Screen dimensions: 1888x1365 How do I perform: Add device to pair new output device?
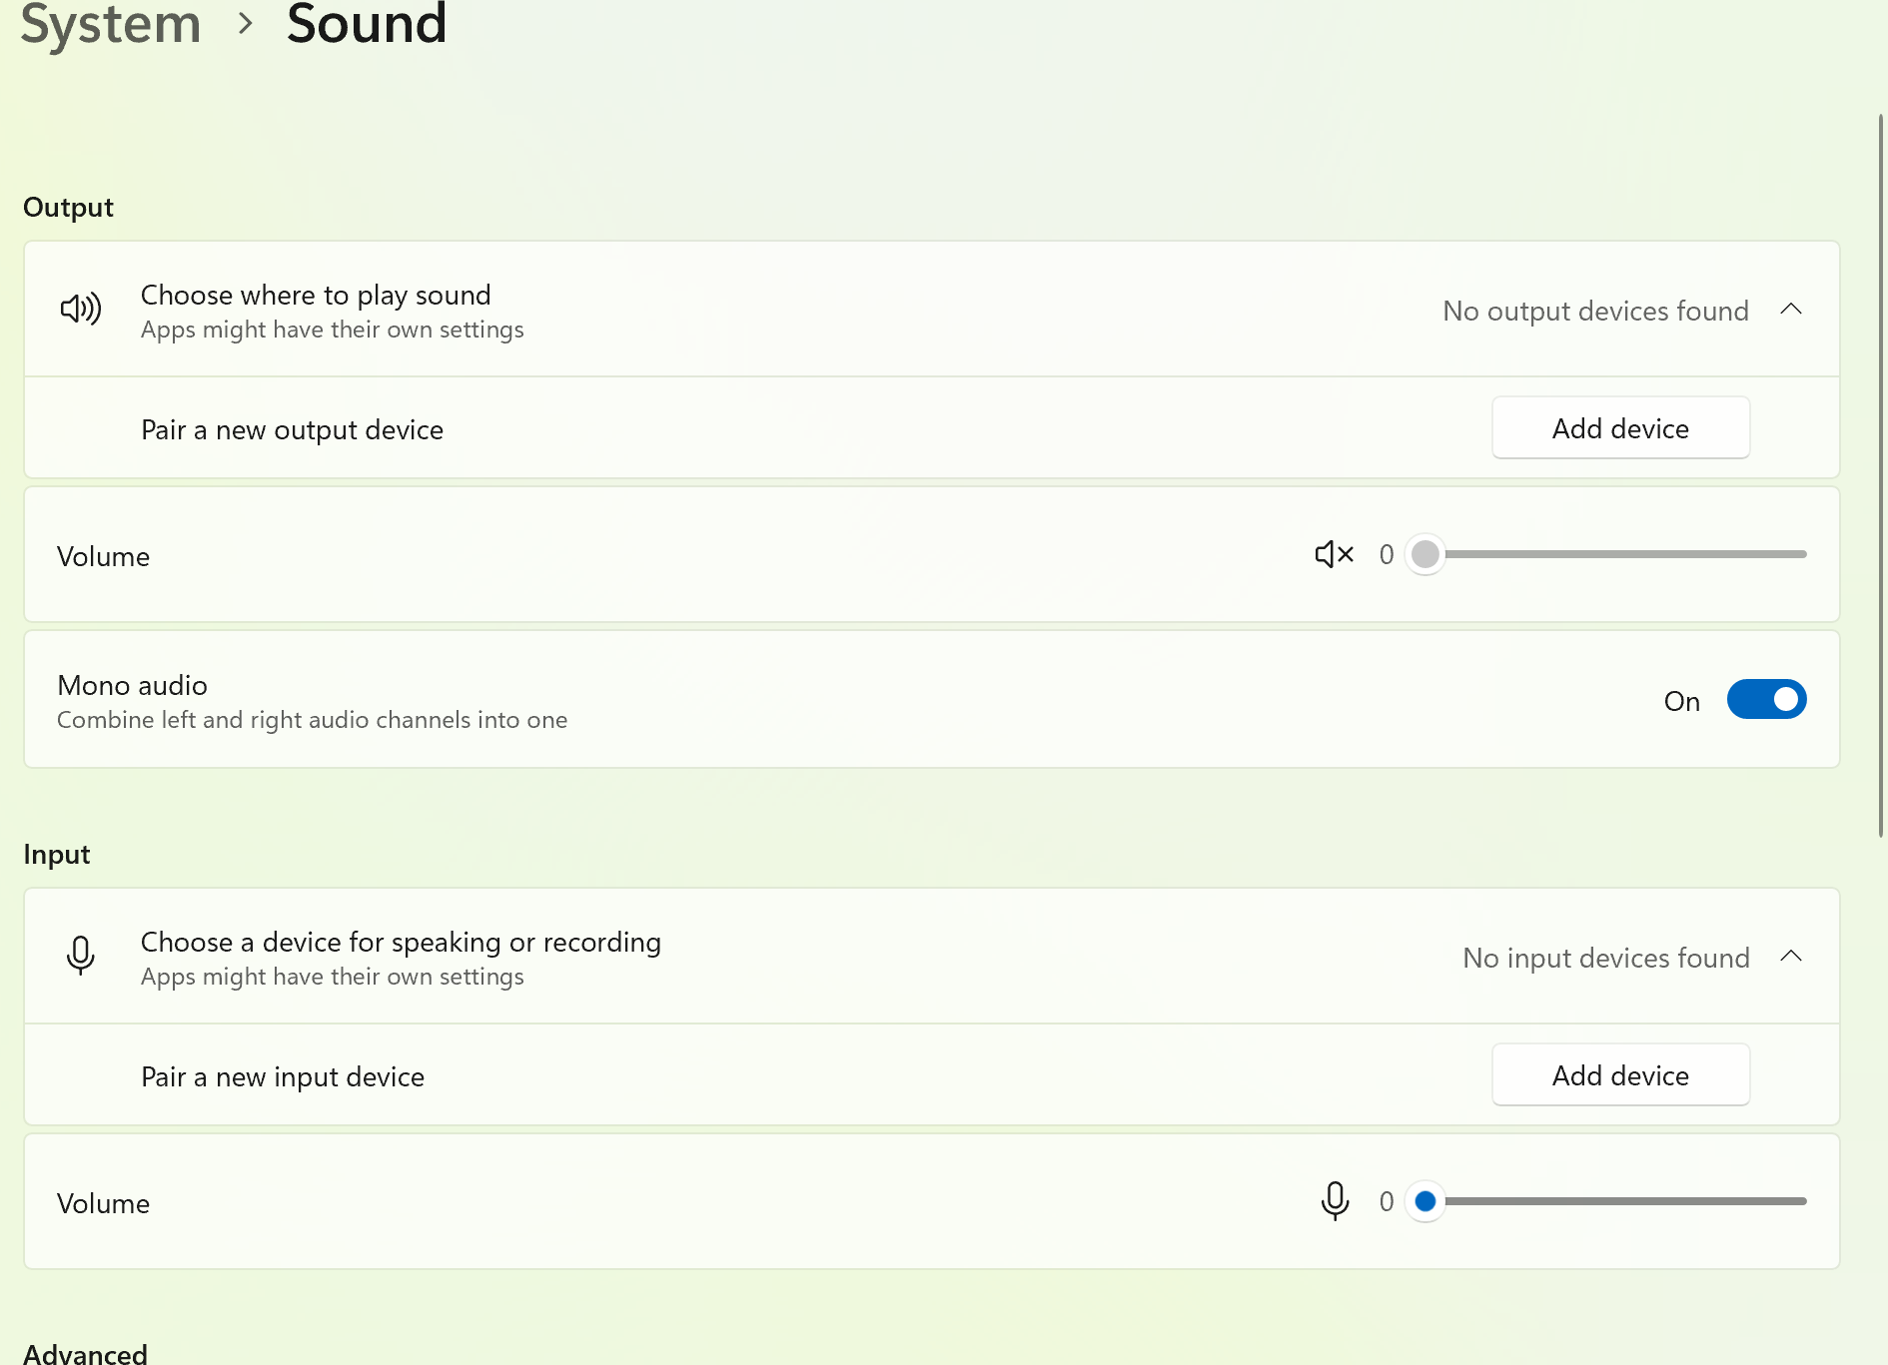1620,428
